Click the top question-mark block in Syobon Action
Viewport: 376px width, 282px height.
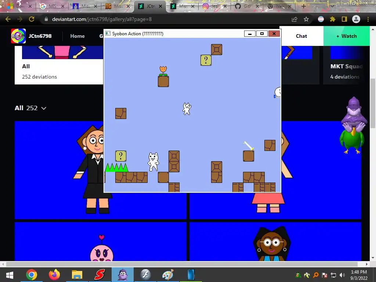206,60
